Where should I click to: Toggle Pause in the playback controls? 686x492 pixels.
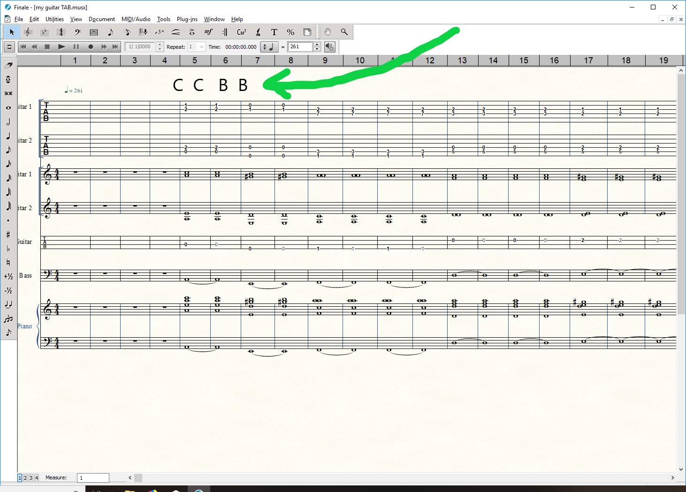[x=76, y=47]
